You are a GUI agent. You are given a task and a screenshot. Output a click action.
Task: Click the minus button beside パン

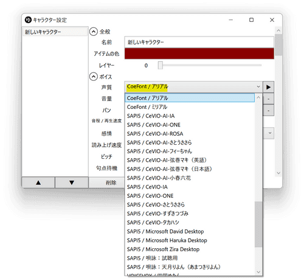point(268,111)
